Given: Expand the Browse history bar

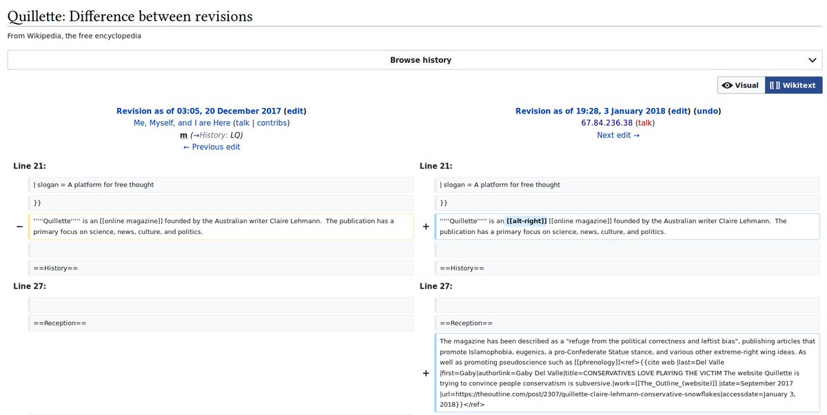Looking at the screenshot, I should tap(415, 60).
